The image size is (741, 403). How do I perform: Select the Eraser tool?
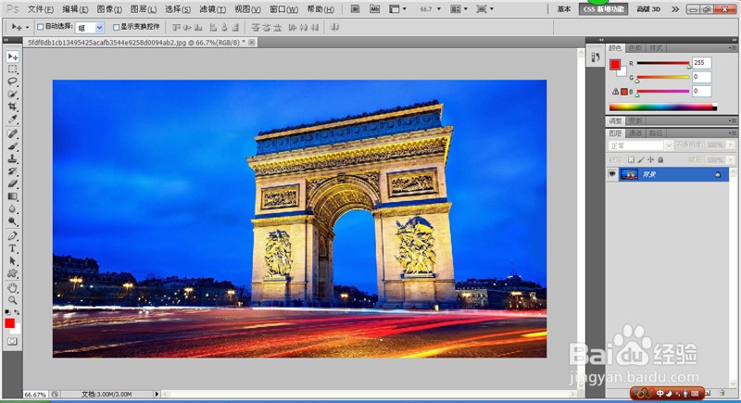[x=12, y=183]
